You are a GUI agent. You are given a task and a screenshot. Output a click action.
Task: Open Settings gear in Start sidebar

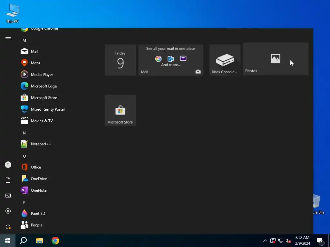(x=8, y=211)
